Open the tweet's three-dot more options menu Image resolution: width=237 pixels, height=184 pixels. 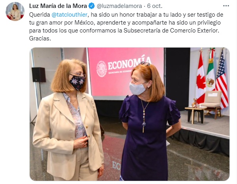coord(226,6)
